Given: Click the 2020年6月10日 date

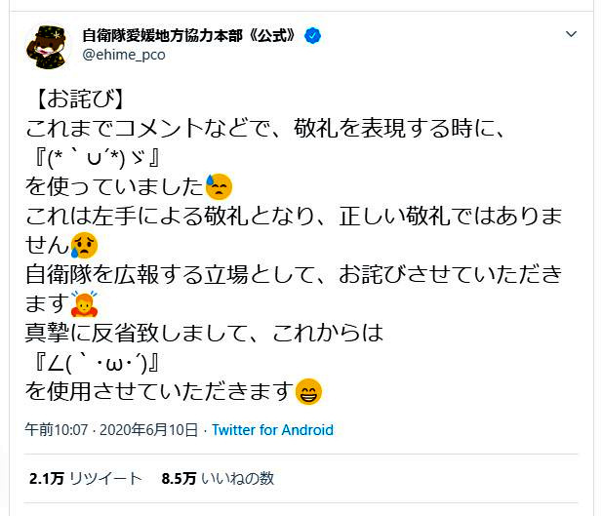Looking at the screenshot, I should (150, 430).
